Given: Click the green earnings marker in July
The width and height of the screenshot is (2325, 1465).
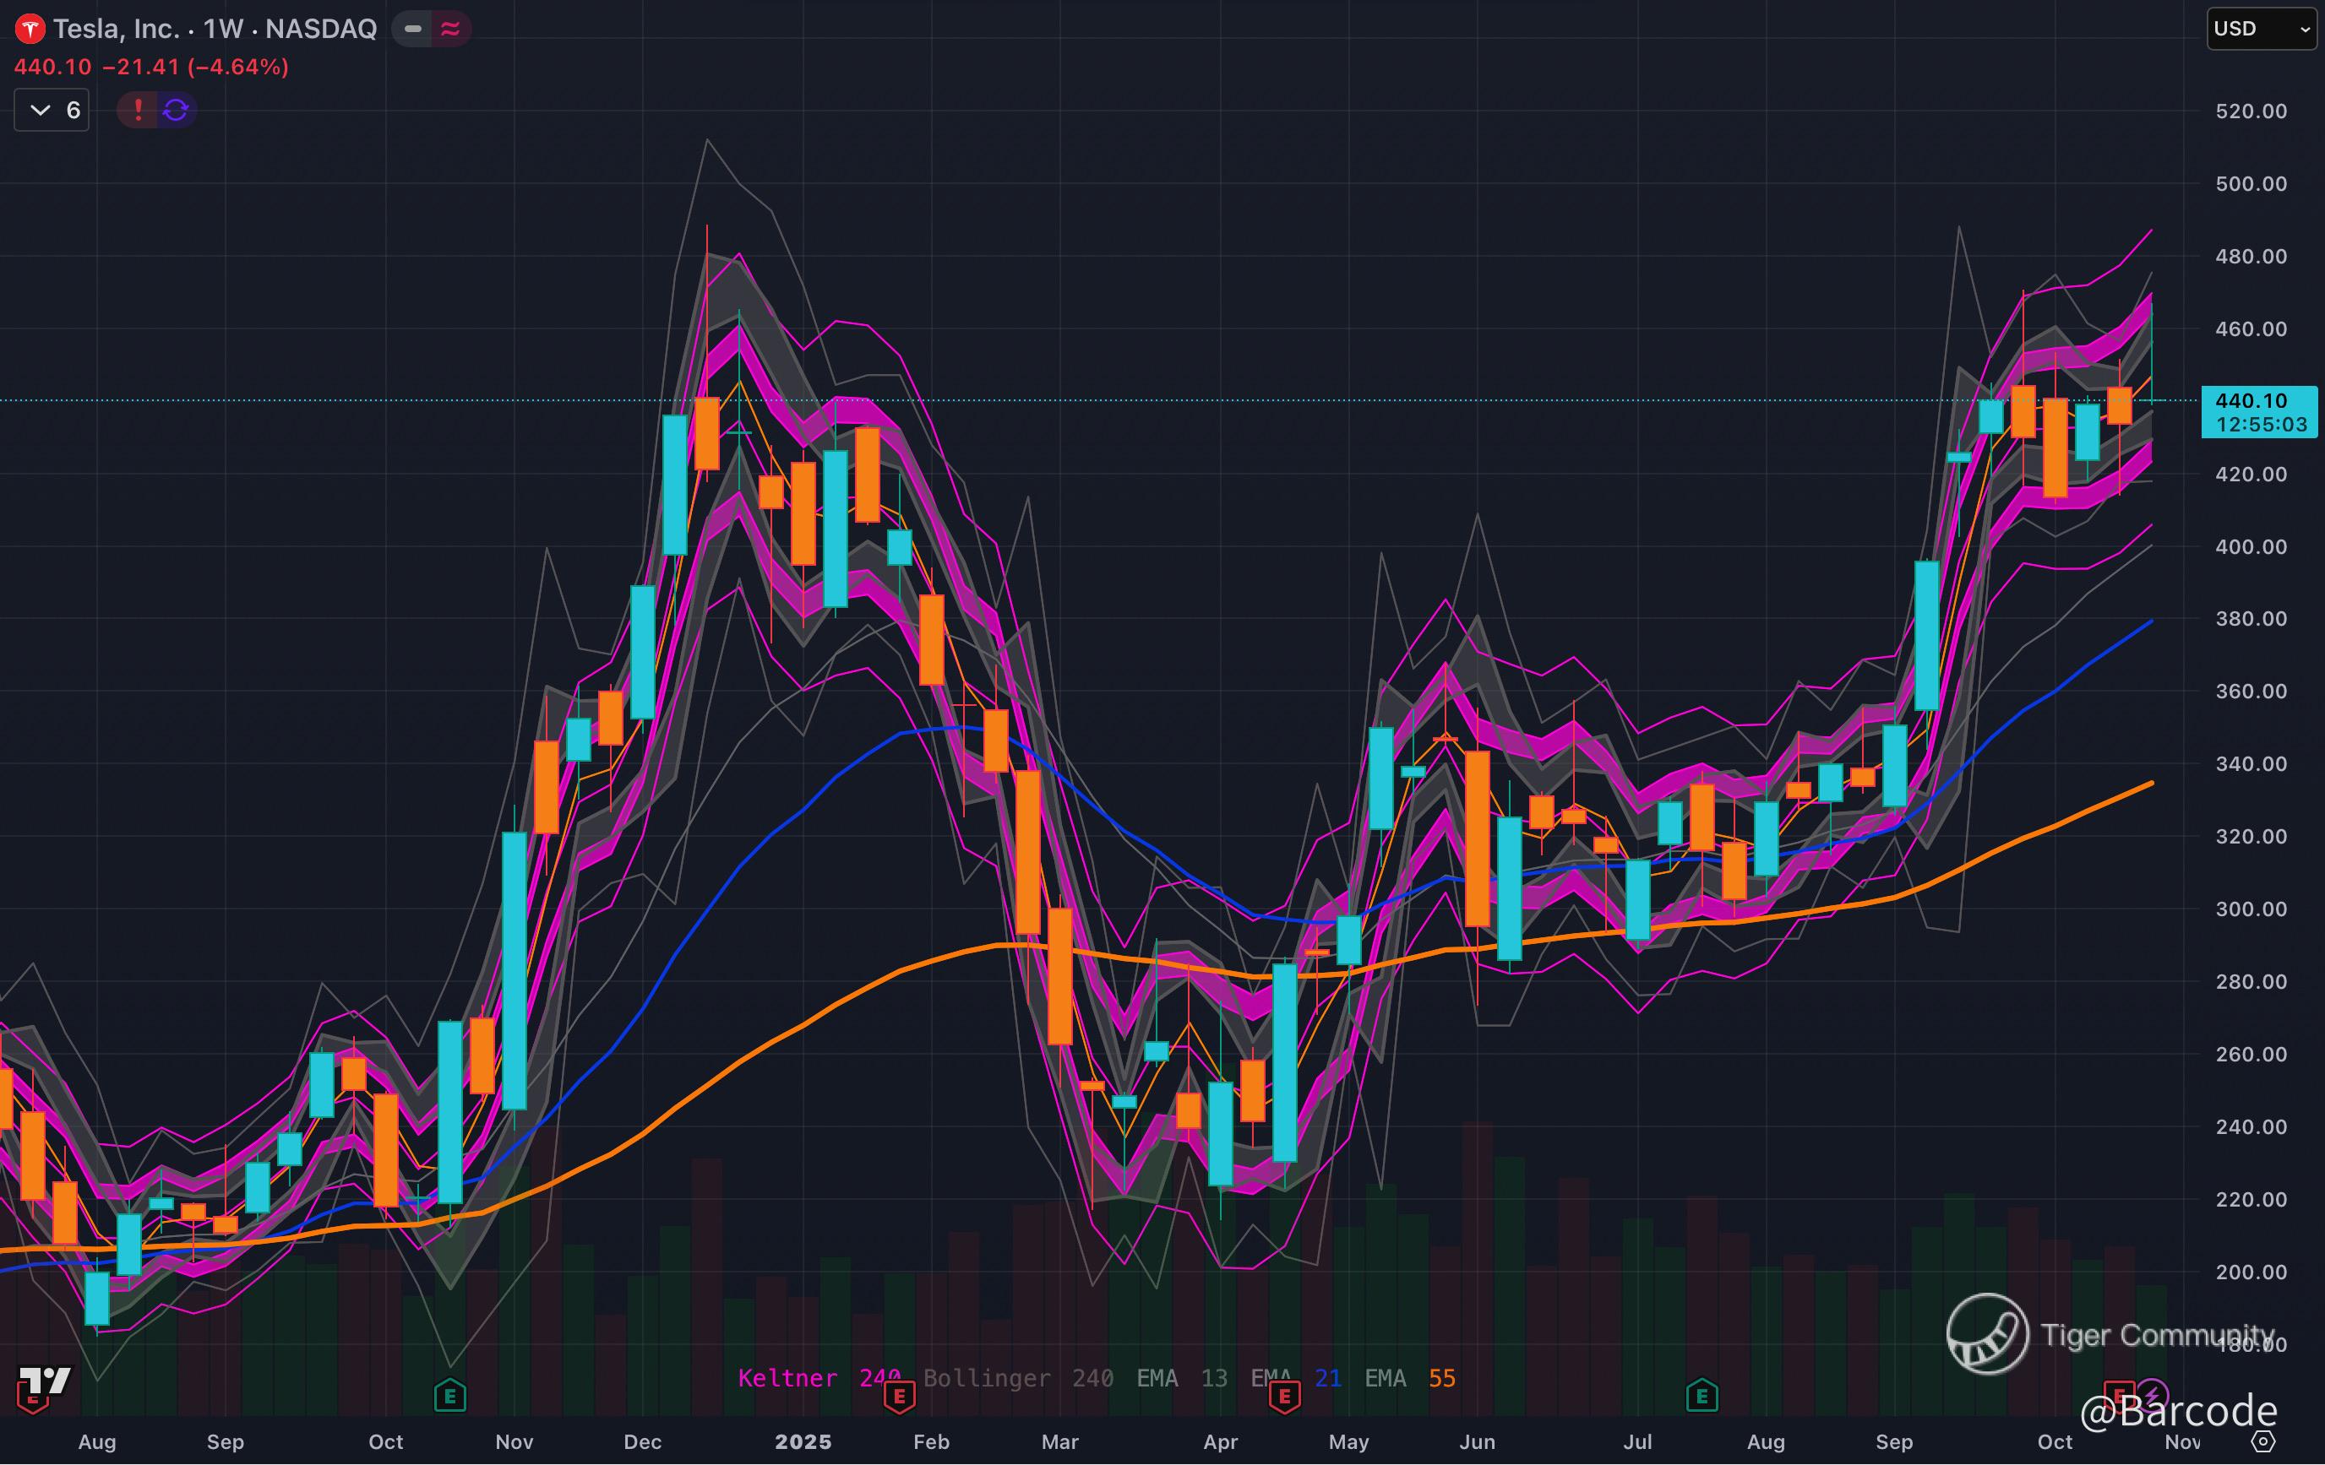Looking at the screenshot, I should click(1702, 1396).
